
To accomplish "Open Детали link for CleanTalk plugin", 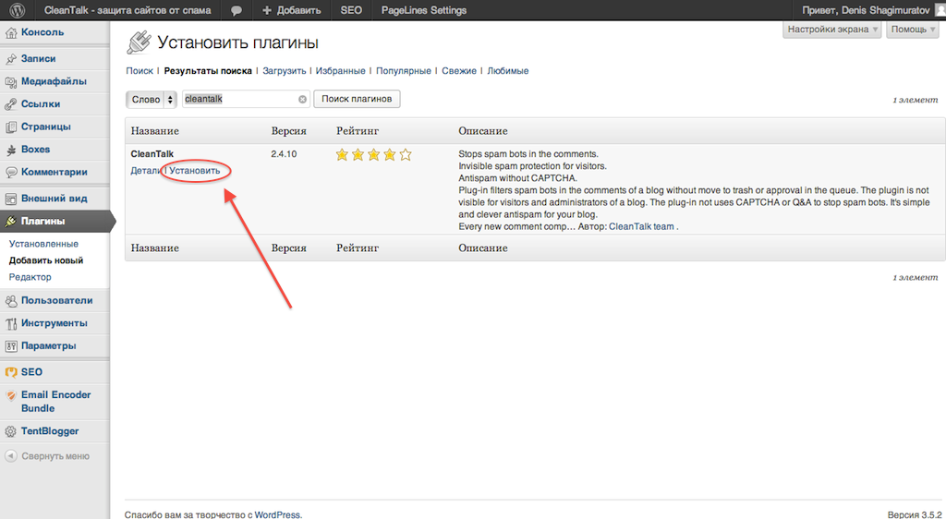I will click(145, 171).
